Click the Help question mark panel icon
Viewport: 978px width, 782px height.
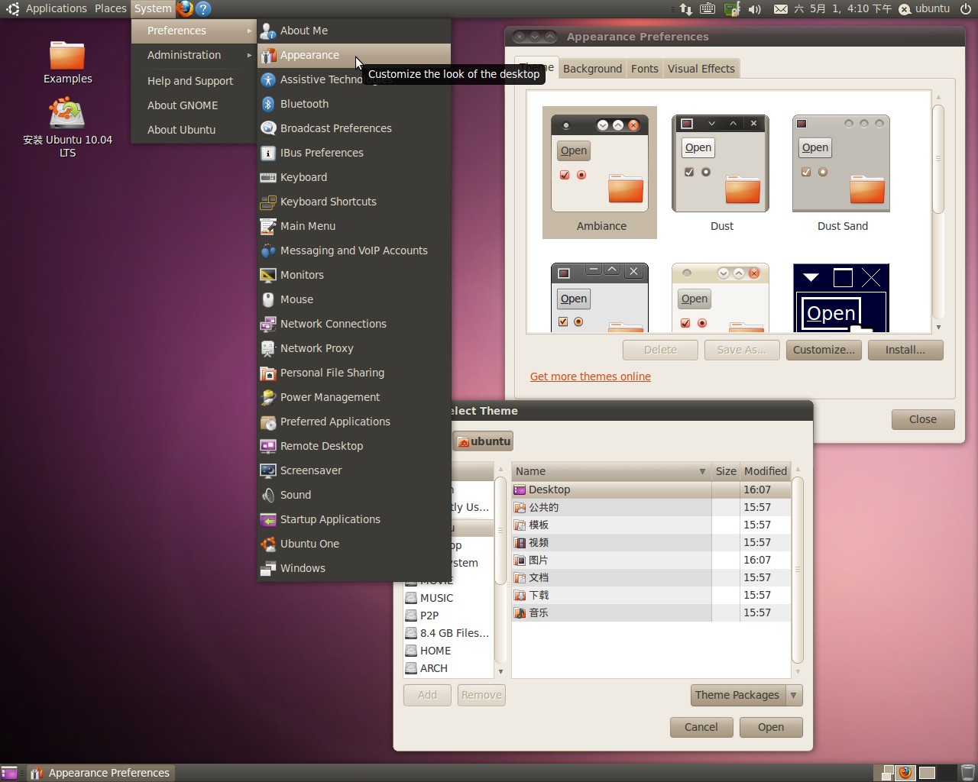pos(202,8)
